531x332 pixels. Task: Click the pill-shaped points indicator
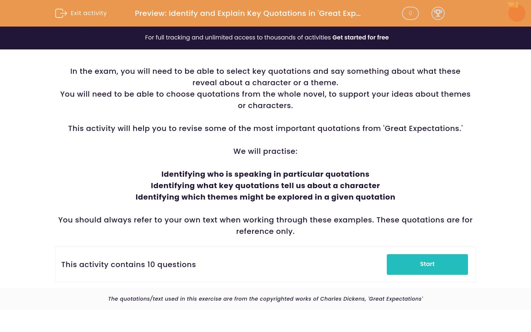pos(410,13)
